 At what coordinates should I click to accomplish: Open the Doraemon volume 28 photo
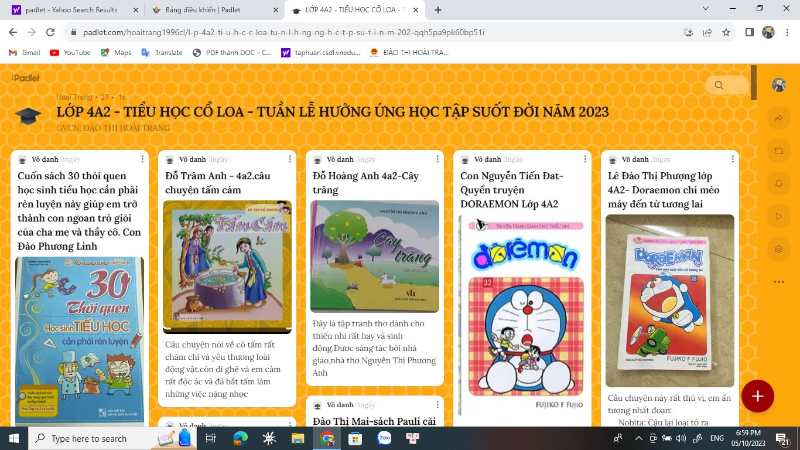[x=670, y=301]
